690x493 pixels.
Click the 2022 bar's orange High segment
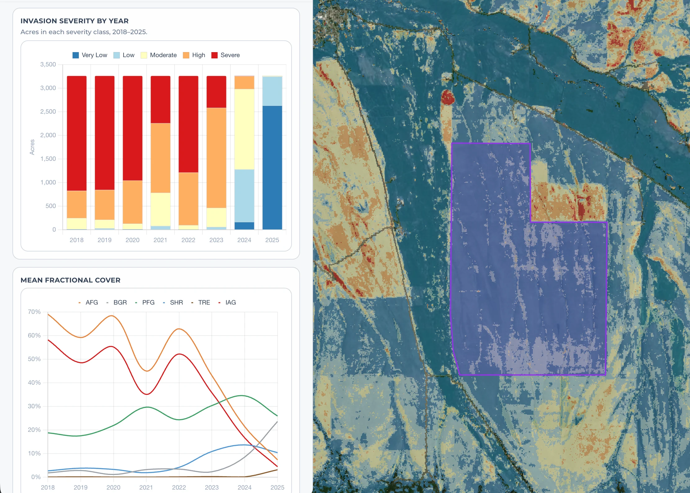point(188,199)
